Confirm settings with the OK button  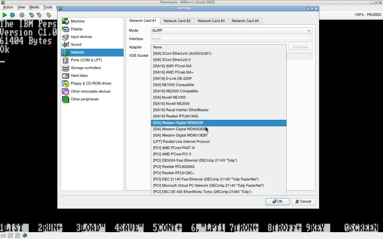click(x=277, y=201)
